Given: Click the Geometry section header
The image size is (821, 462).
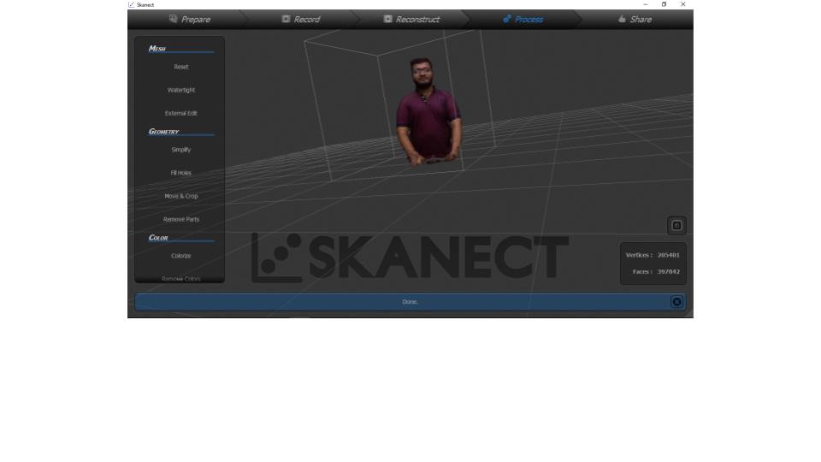Looking at the screenshot, I should pos(164,132).
